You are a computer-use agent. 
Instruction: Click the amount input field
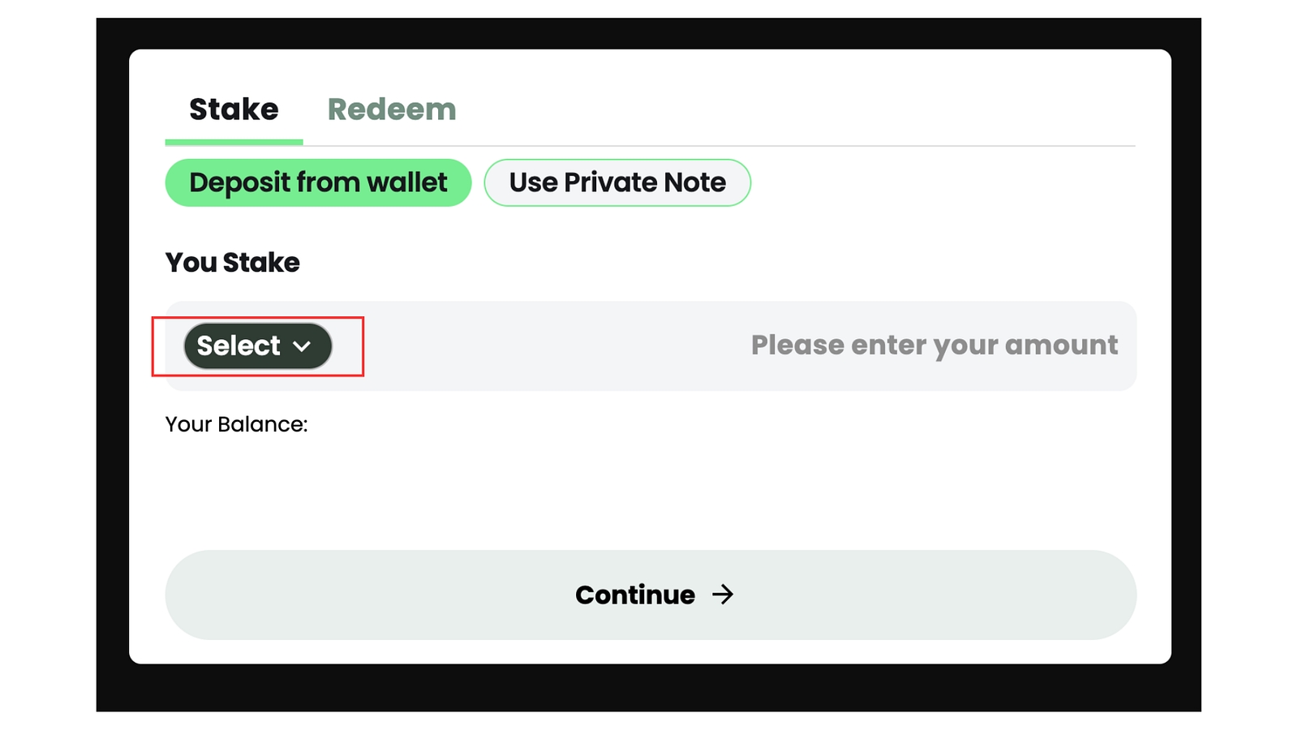coord(933,346)
